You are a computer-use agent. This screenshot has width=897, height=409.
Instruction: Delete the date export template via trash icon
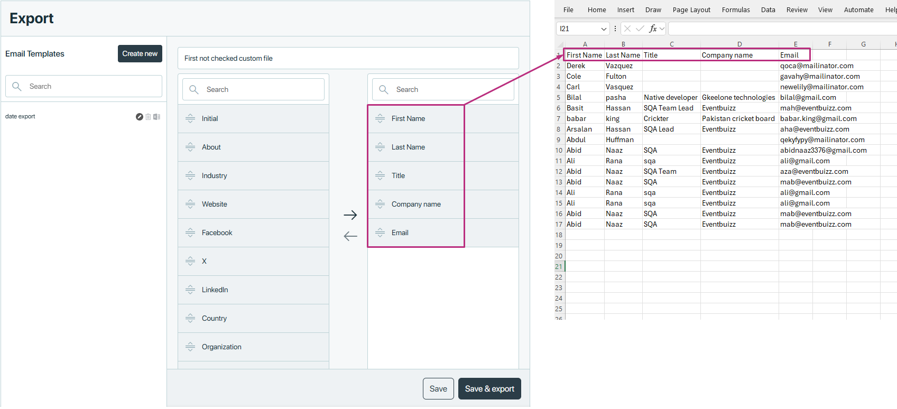[x=148, y=117]
